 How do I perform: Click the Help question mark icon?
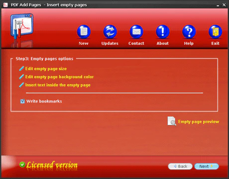[189, 31]
